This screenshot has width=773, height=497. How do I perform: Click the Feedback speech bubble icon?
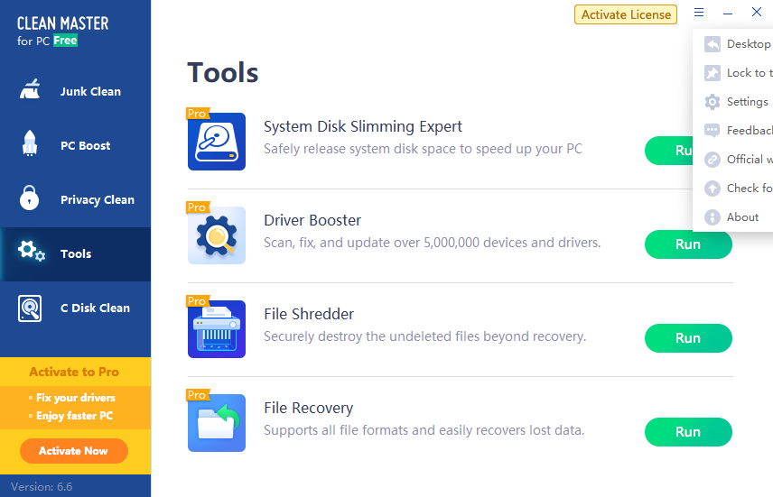(712, 131)
